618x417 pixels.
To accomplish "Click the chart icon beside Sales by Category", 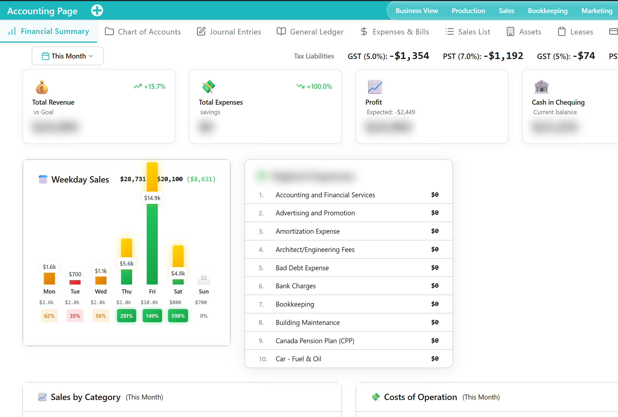I will (43, 397).
